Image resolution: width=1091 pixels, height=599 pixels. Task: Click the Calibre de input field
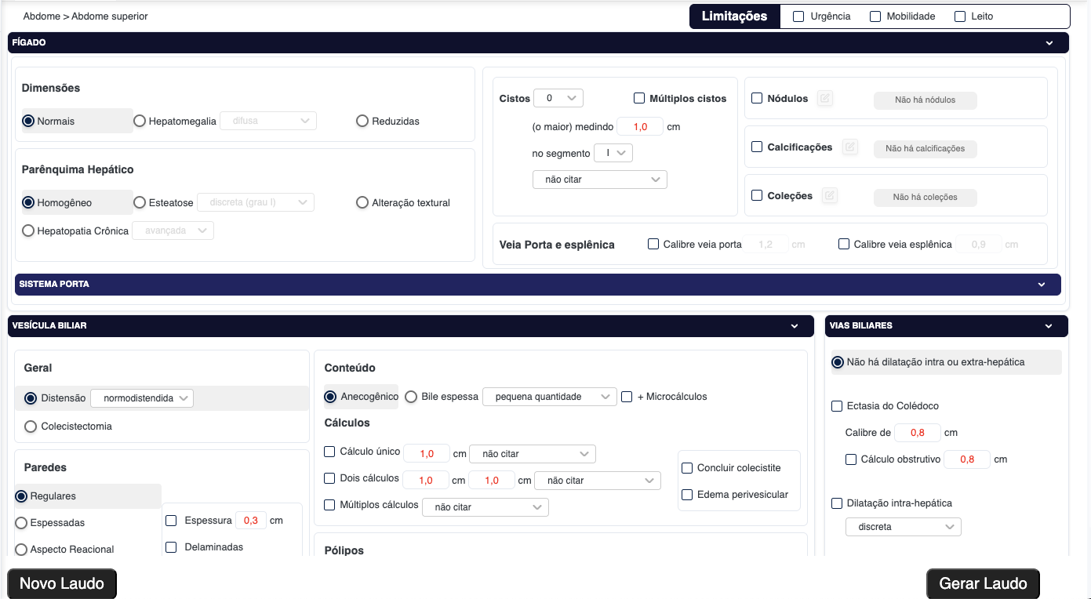917,433
